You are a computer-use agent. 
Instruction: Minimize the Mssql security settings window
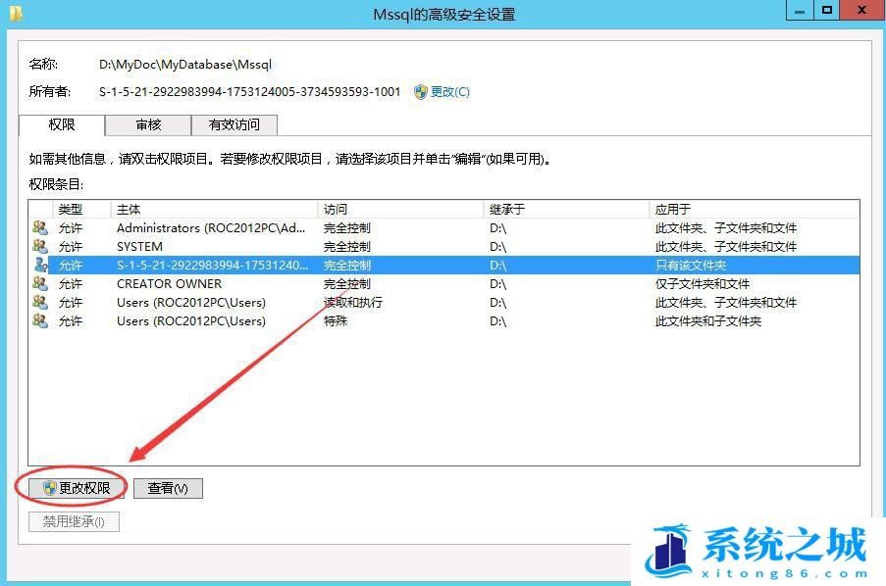[800, 11]
